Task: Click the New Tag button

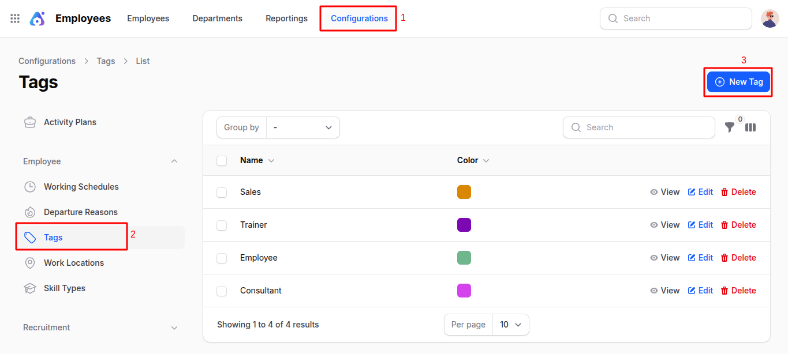Action: click(738, 81)
